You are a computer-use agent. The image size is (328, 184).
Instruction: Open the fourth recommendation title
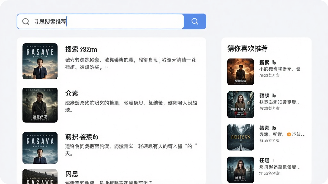[266, 160]
